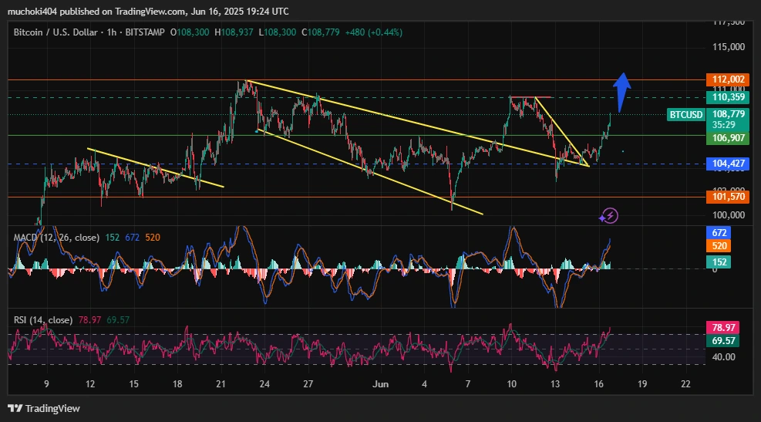The height and width of the screenshot is (422, 761).
Task: Click the RSI (14, close) legend
Action: [43, 319]
